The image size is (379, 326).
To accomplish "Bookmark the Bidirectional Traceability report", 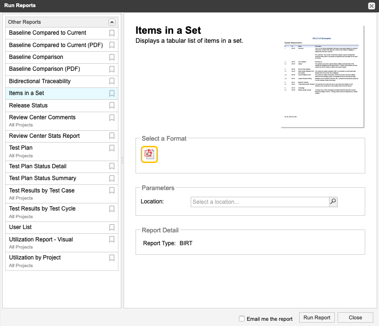I will 112,81.
